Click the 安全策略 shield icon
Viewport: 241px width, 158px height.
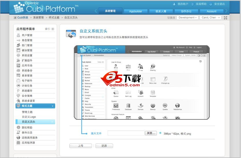[x=18, y=96]
